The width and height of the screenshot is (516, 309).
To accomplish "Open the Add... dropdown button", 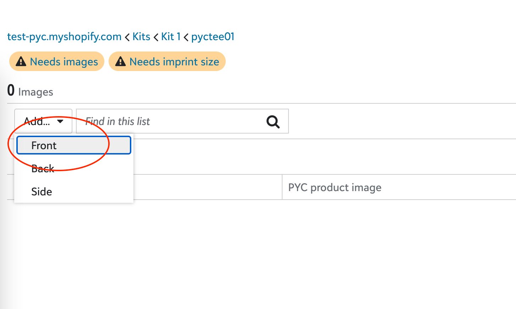I will [43, 121].
